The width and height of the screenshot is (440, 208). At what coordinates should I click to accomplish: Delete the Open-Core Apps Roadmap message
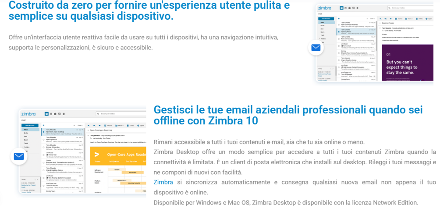(x=131, y=126)
